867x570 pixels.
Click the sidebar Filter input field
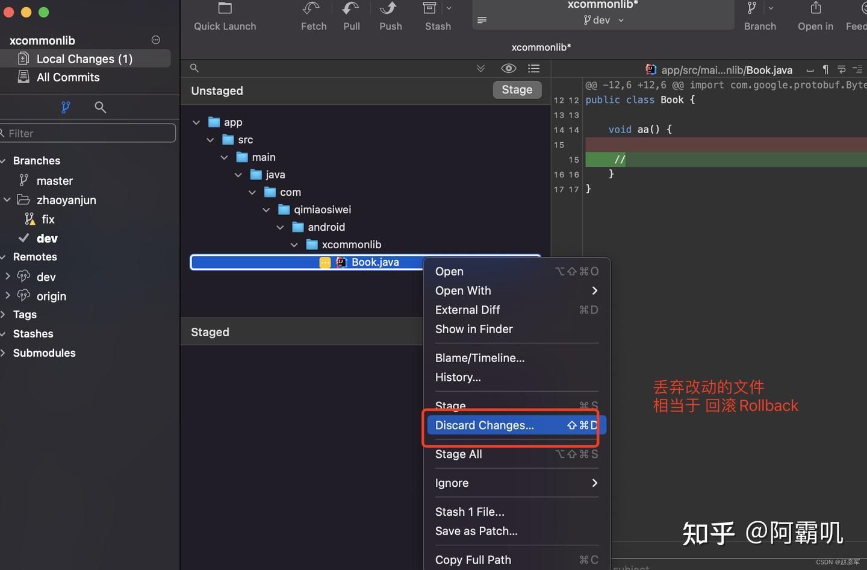point(88,133)
